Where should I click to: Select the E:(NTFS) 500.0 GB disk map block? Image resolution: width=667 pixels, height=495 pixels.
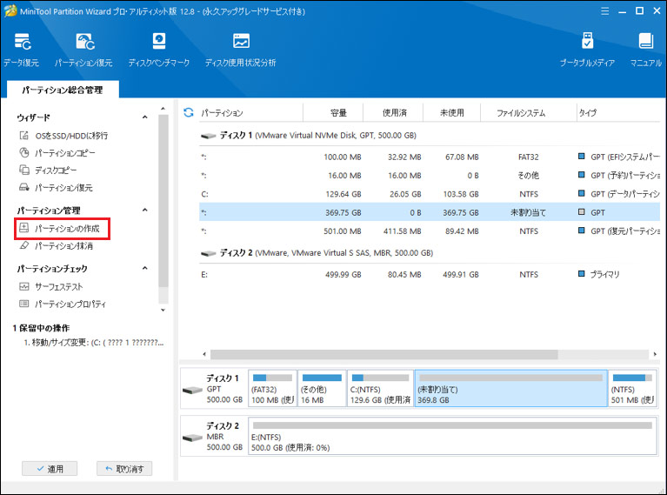click(452, 436)
